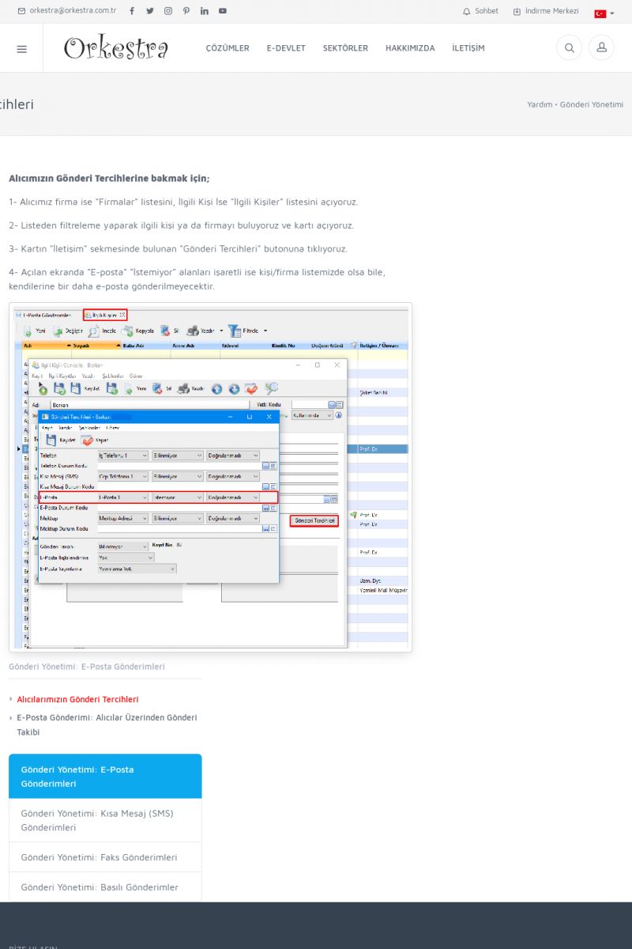Image resolution: width=632 pixels, height=949 pixels.
Task: Open the language flag dropdown
Action: 604,13
